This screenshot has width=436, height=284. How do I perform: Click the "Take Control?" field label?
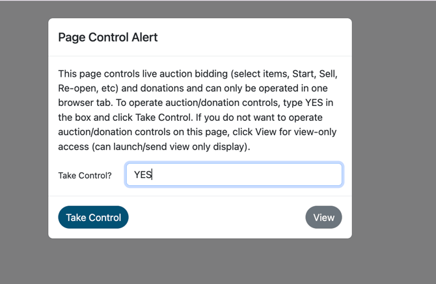click(85, 175)
